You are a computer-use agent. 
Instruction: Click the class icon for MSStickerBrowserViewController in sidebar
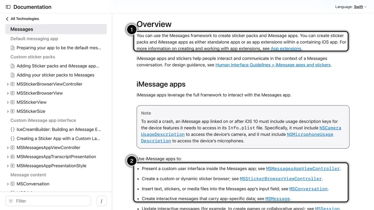12,84
